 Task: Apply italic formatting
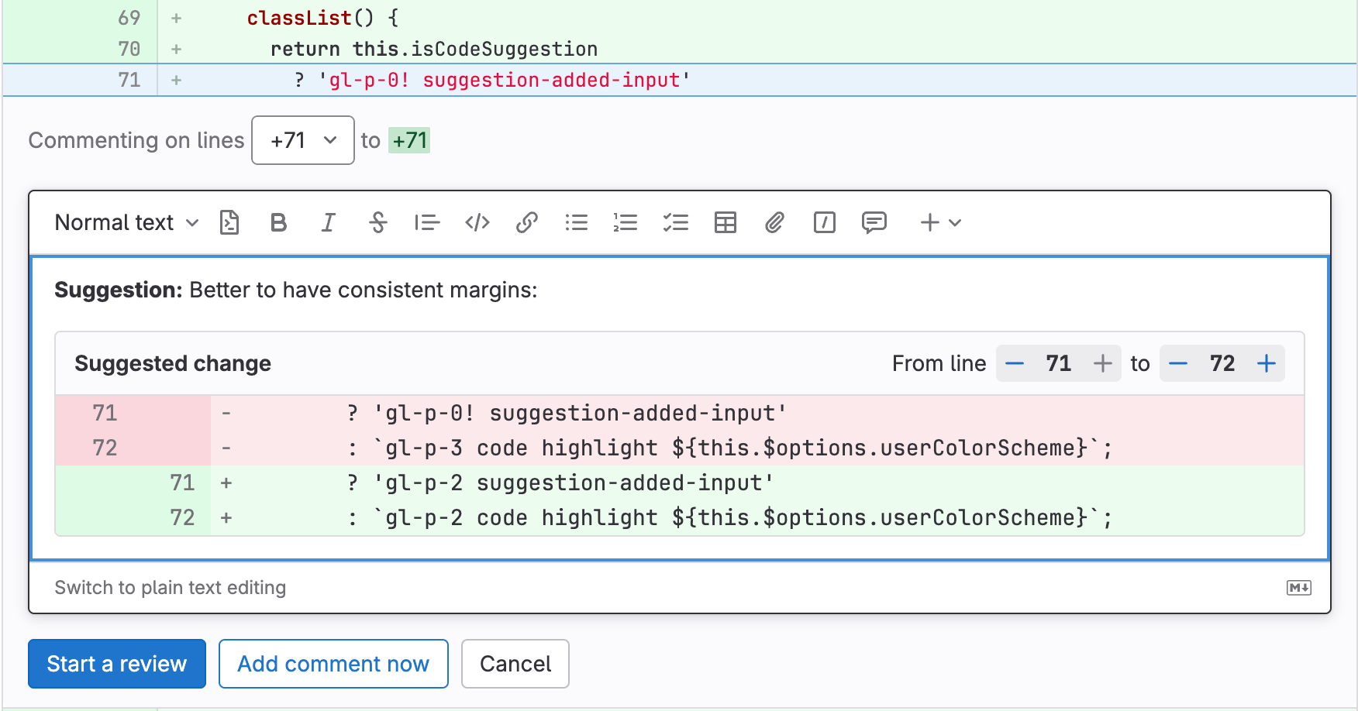tap(328, 223)
